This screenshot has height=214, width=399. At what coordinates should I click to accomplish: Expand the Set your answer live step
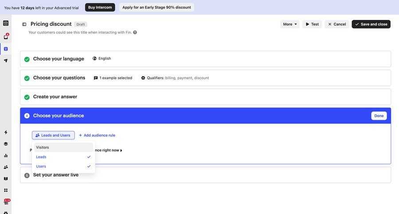point(56,175)
